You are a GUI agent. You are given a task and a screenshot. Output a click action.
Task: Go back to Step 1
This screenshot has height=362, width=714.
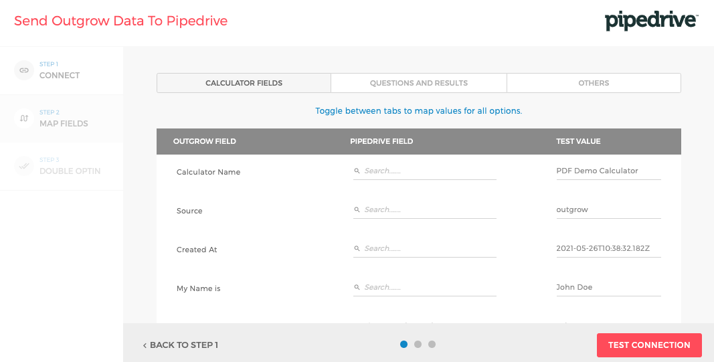click(180, 345)
